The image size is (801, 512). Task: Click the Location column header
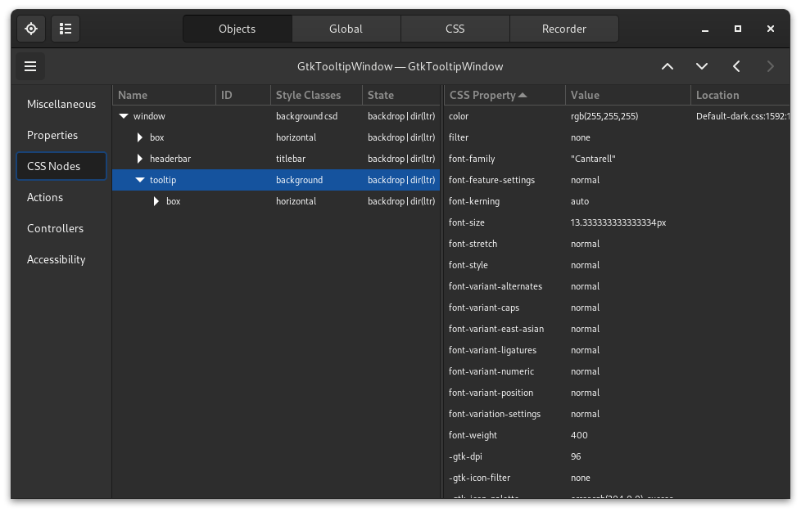tap(740, 96)
